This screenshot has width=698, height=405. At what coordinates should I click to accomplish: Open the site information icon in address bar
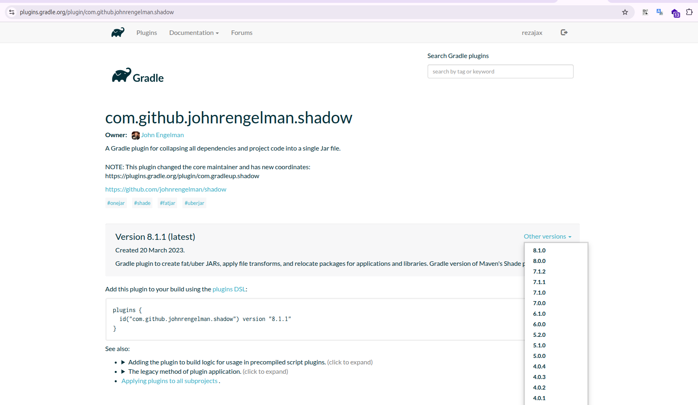[12, 12]
